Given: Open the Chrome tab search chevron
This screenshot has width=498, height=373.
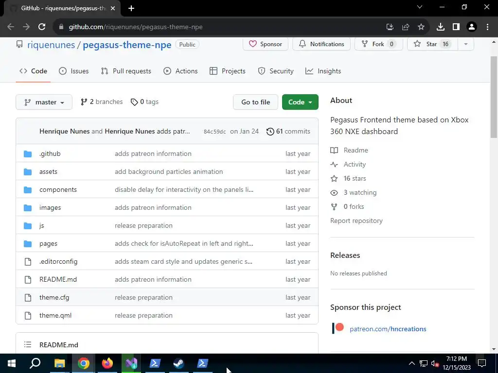Looking at the screenshot, I should click(x=420, y=7).
